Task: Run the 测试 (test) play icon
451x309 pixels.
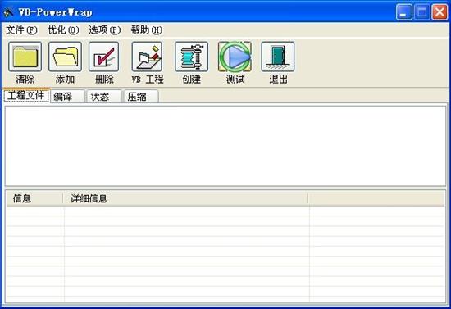Action: 235,57
